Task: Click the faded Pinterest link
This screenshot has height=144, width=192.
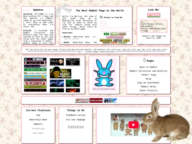Action: pyautogui.click(x=103, y=23)
